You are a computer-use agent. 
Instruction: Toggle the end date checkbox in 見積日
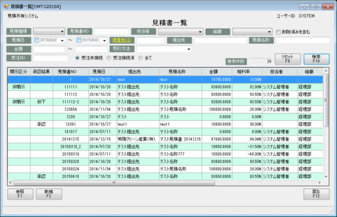pyautogui.click(x=79, y=40)
